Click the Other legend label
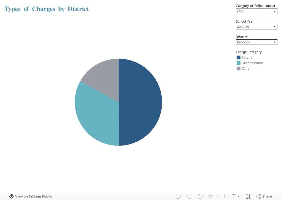 tap(246, 69)
